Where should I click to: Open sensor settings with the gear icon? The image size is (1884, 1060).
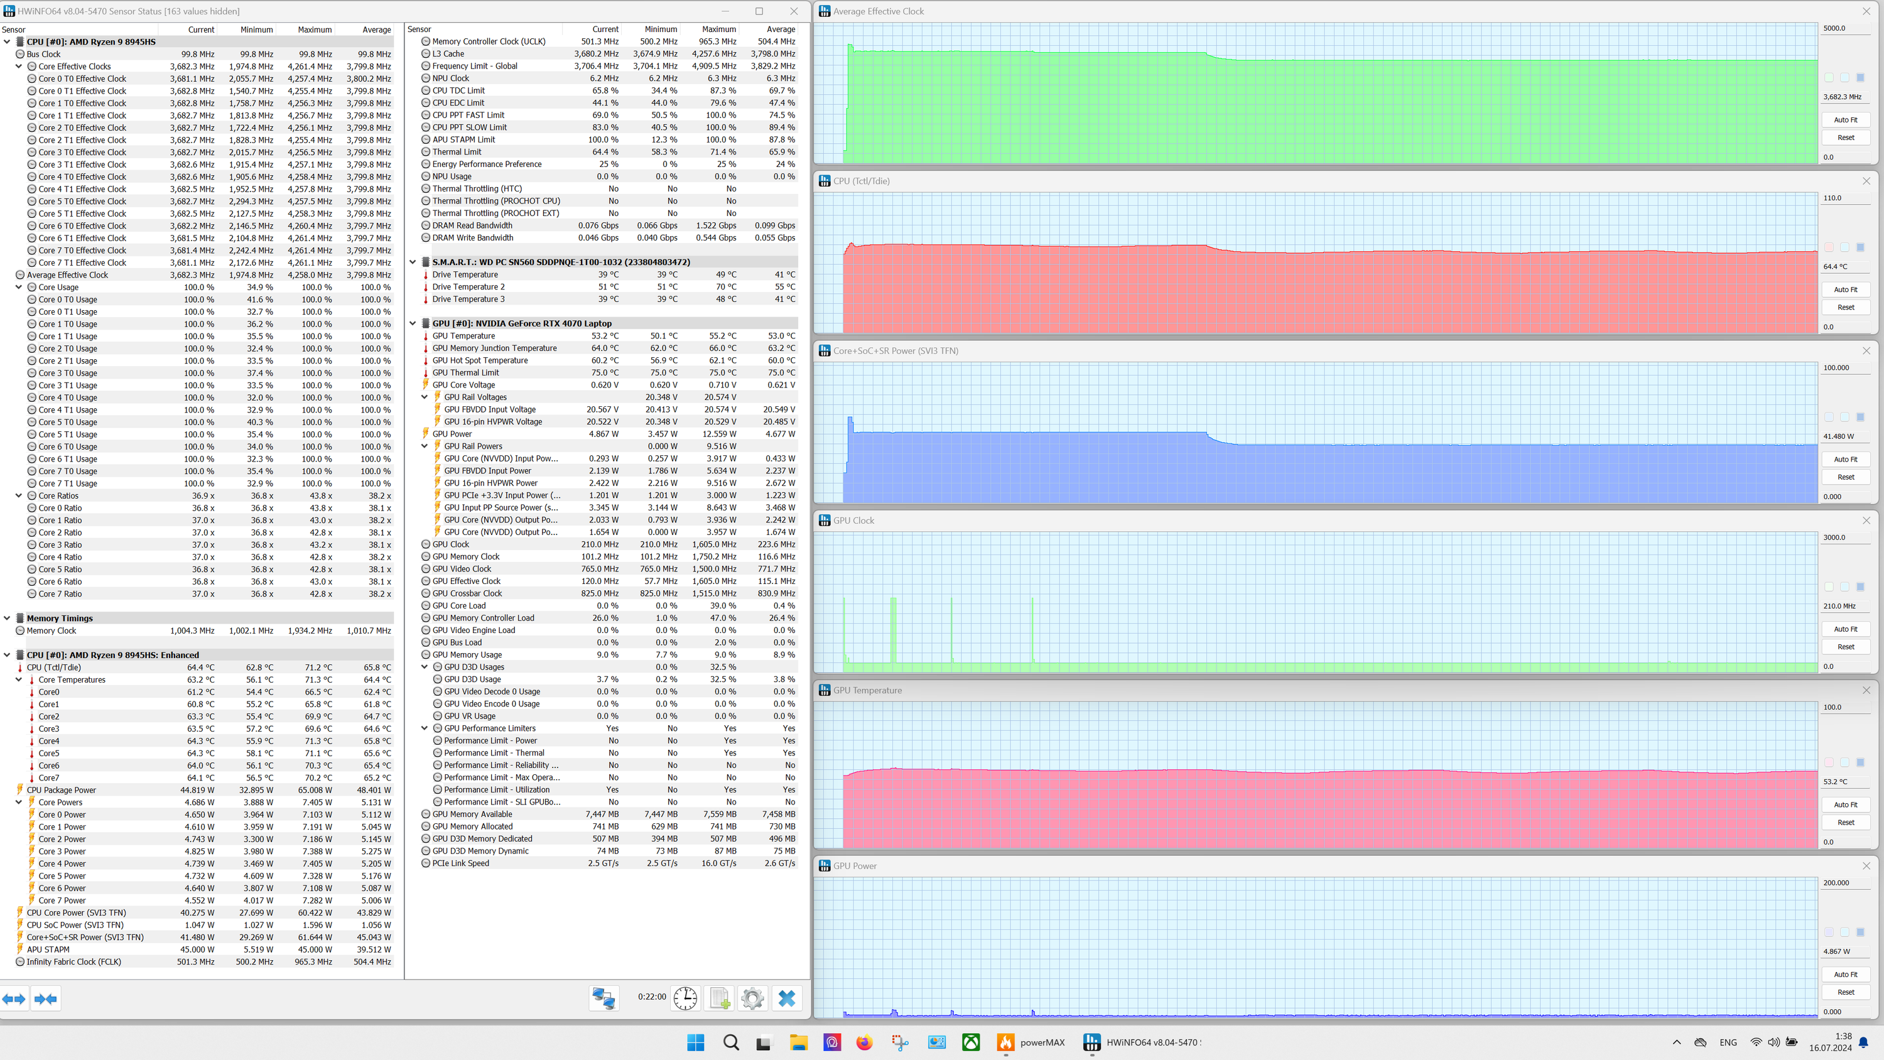(752, 998)
